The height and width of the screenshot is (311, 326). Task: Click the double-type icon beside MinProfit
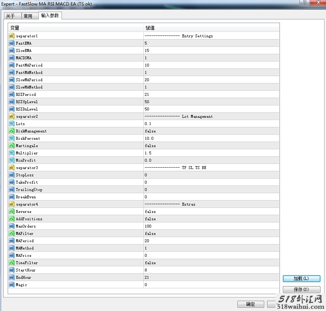(x=12, y=160)
